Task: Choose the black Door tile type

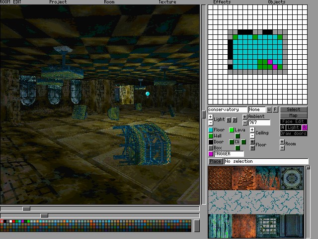Action: [x=211, y=142]
